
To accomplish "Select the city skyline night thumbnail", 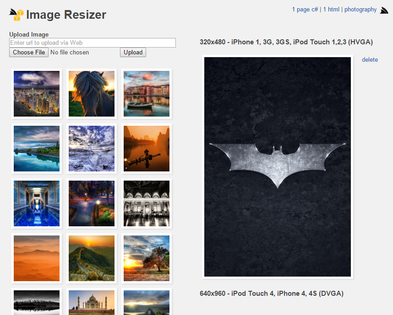I will pyautogui.click(x=37, y=94).
